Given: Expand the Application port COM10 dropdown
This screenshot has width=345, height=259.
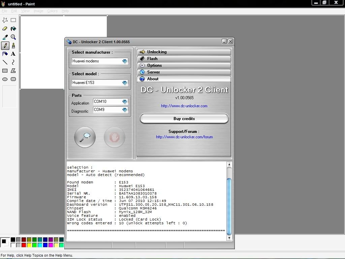Looking at the screenshot, I should tap(125, 102).
